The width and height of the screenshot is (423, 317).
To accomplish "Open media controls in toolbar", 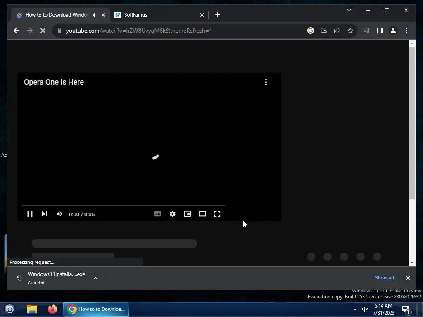I will click(x=366, y=31).
